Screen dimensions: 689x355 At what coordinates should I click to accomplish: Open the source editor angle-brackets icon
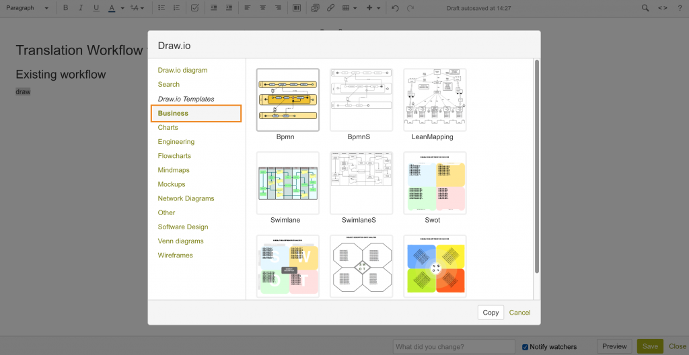[663, 8]
